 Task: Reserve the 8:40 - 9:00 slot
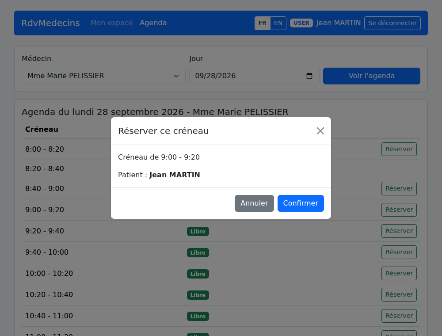click(x=399, y=189)
